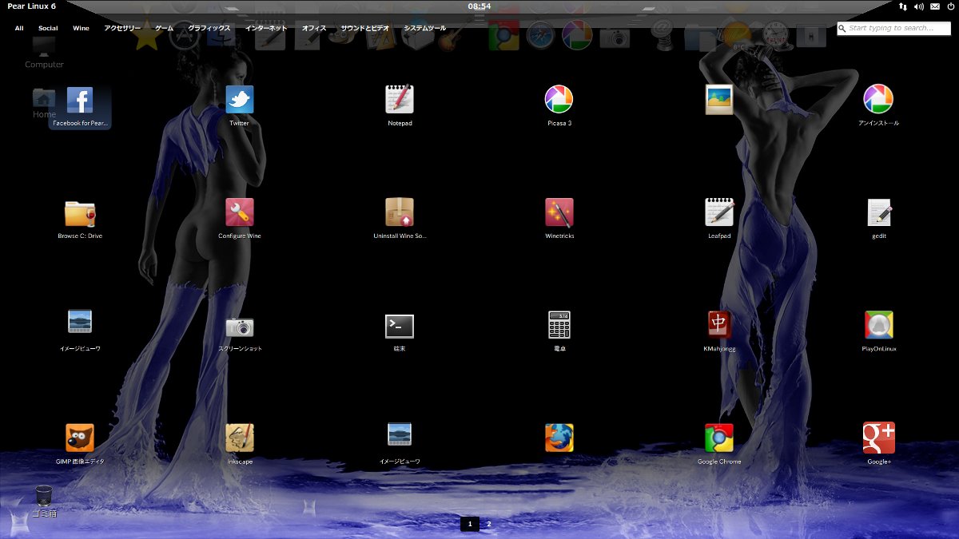959x539 pixels.
Task: Switch to the オフィス category
Action: pyautogui.click(x=314, y=28)
